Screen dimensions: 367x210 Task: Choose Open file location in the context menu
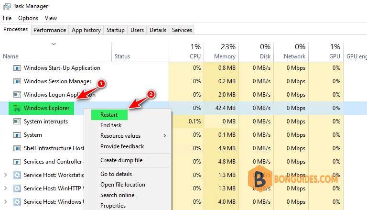point(123,185)
